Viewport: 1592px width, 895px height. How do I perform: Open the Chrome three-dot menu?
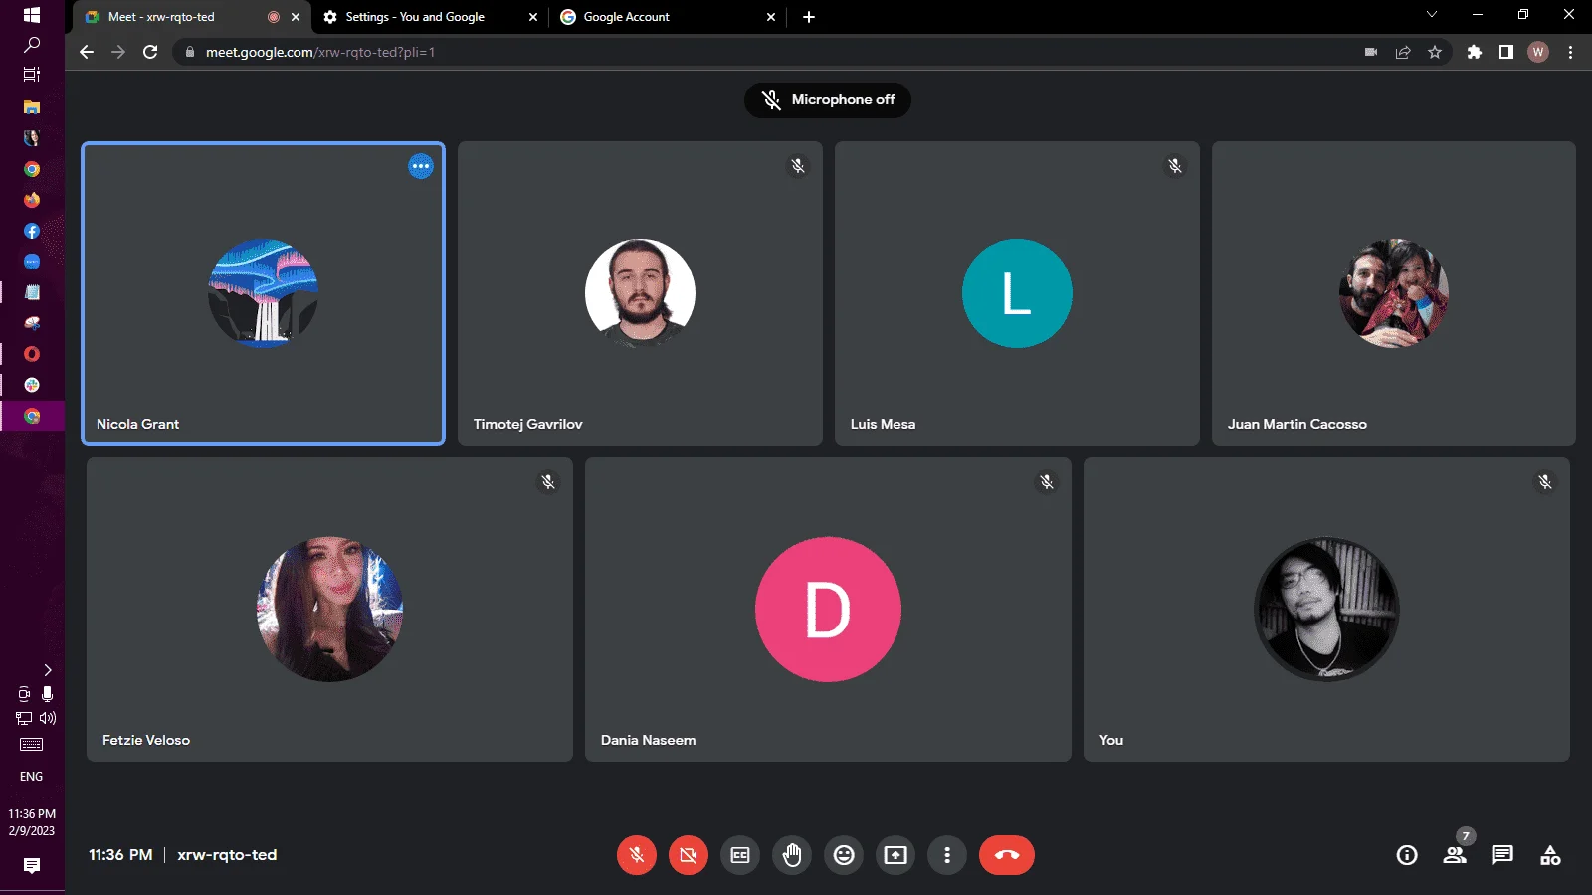(1571, 52)
